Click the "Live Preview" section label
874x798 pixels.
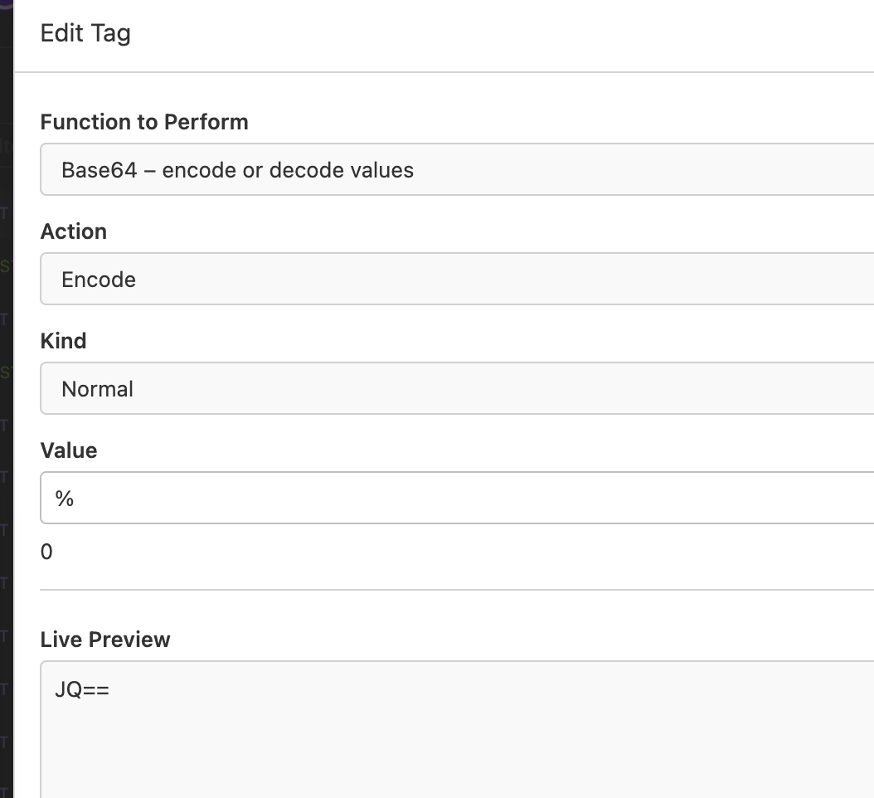coord(104,639)
